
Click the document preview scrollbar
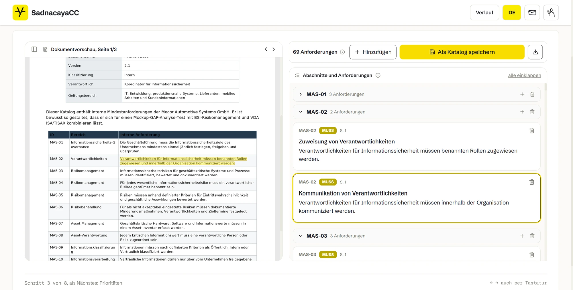(281, 173)
